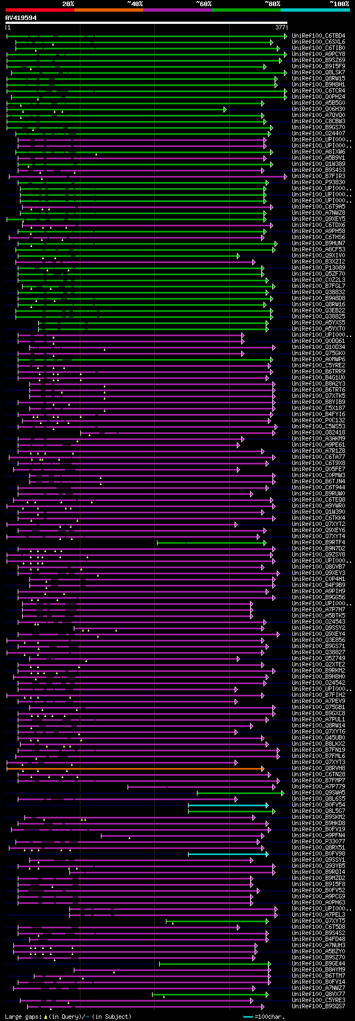Open hit UniRef100_B4FD48

click(318, 939)
